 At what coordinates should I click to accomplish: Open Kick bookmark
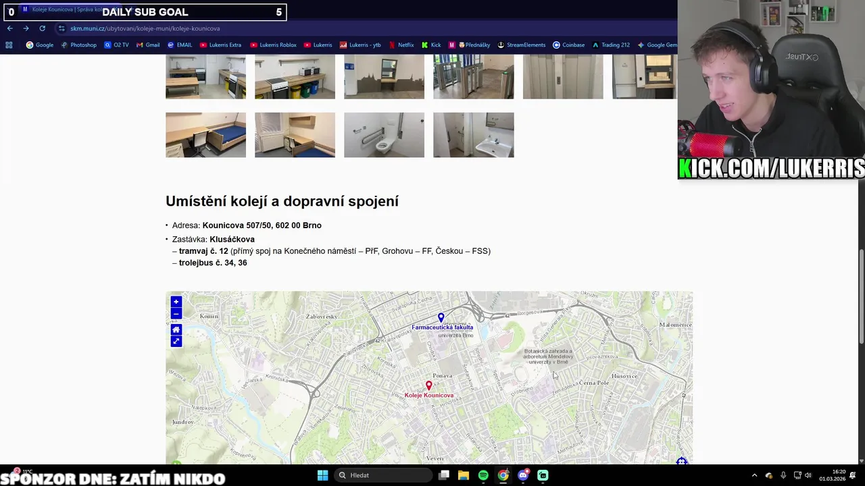(x=431, y=45)
